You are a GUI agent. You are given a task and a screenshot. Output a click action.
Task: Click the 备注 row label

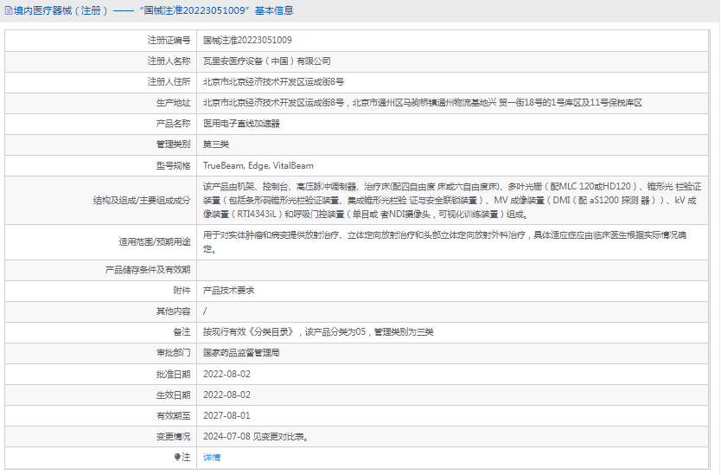pyautogui.click(x=182, y=332)
